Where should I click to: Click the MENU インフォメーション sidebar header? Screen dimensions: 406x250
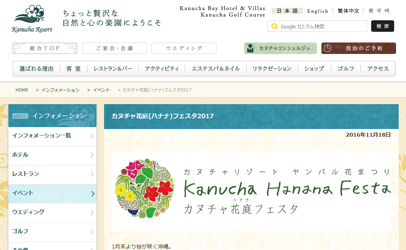(52, 116)
